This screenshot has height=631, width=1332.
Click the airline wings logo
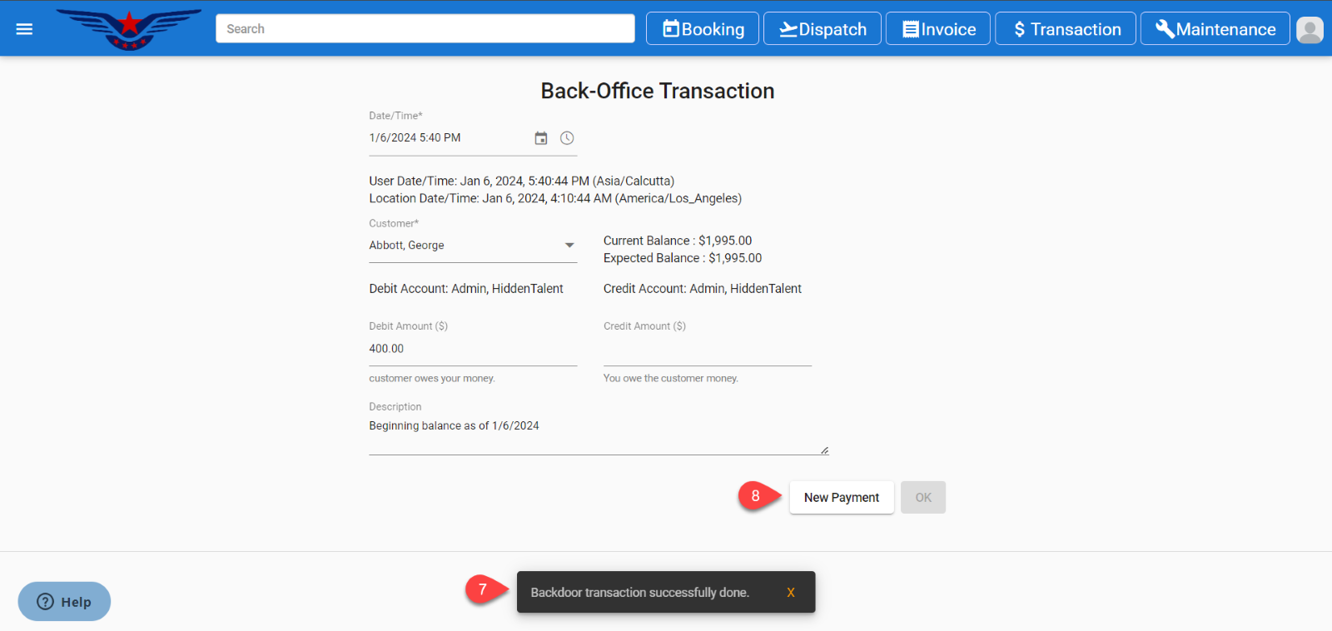(129, 29)
